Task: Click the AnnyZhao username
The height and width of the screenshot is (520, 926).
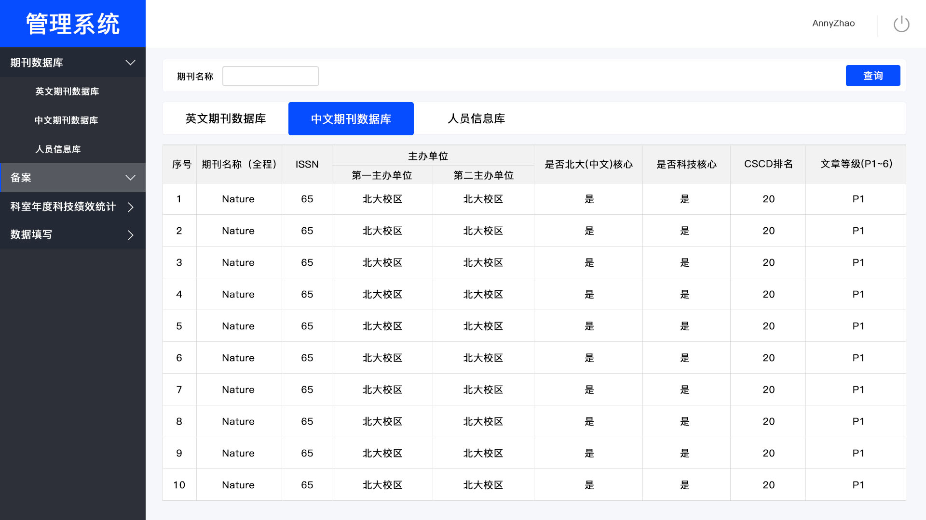Action: [833, 23]
